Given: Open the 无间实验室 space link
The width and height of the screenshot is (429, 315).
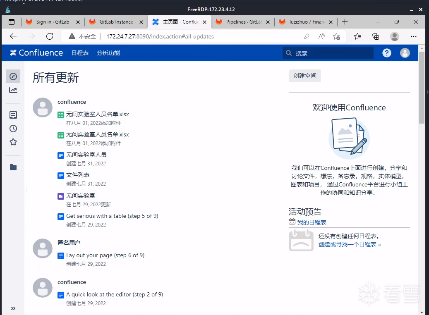Looking at the screenshot, I should coord(80,196).
